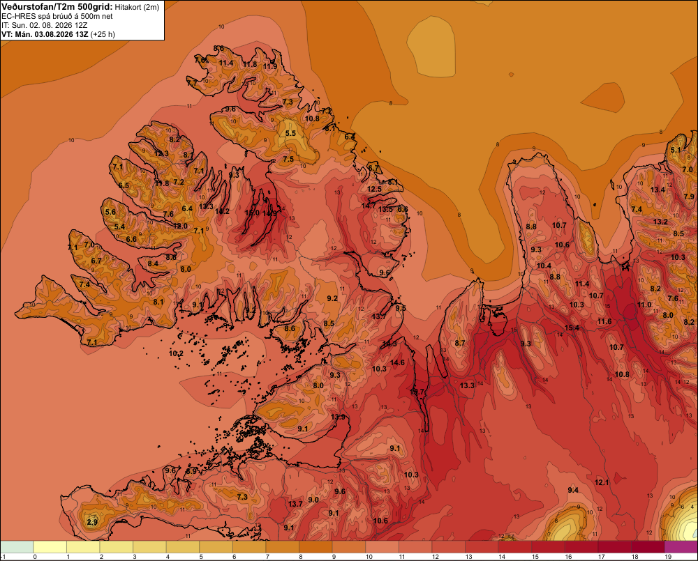This screenshot has width=698, height=561.
Task: Select the 5.5 temperature reading
Action: tap(290, 133)
